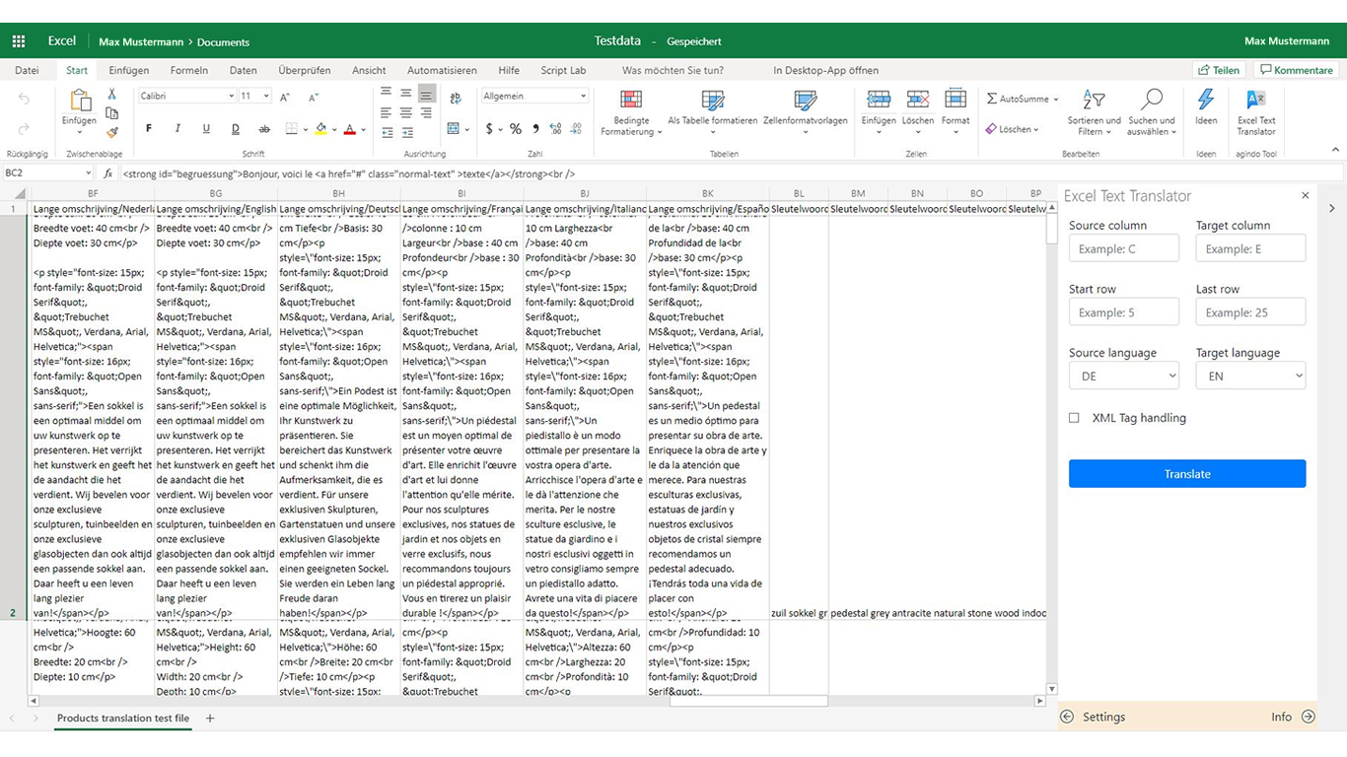The width and height of the screenshot is (1347, 757).
Task: Launch the Excel Text Translator add-in
Action: [1256, 112]
